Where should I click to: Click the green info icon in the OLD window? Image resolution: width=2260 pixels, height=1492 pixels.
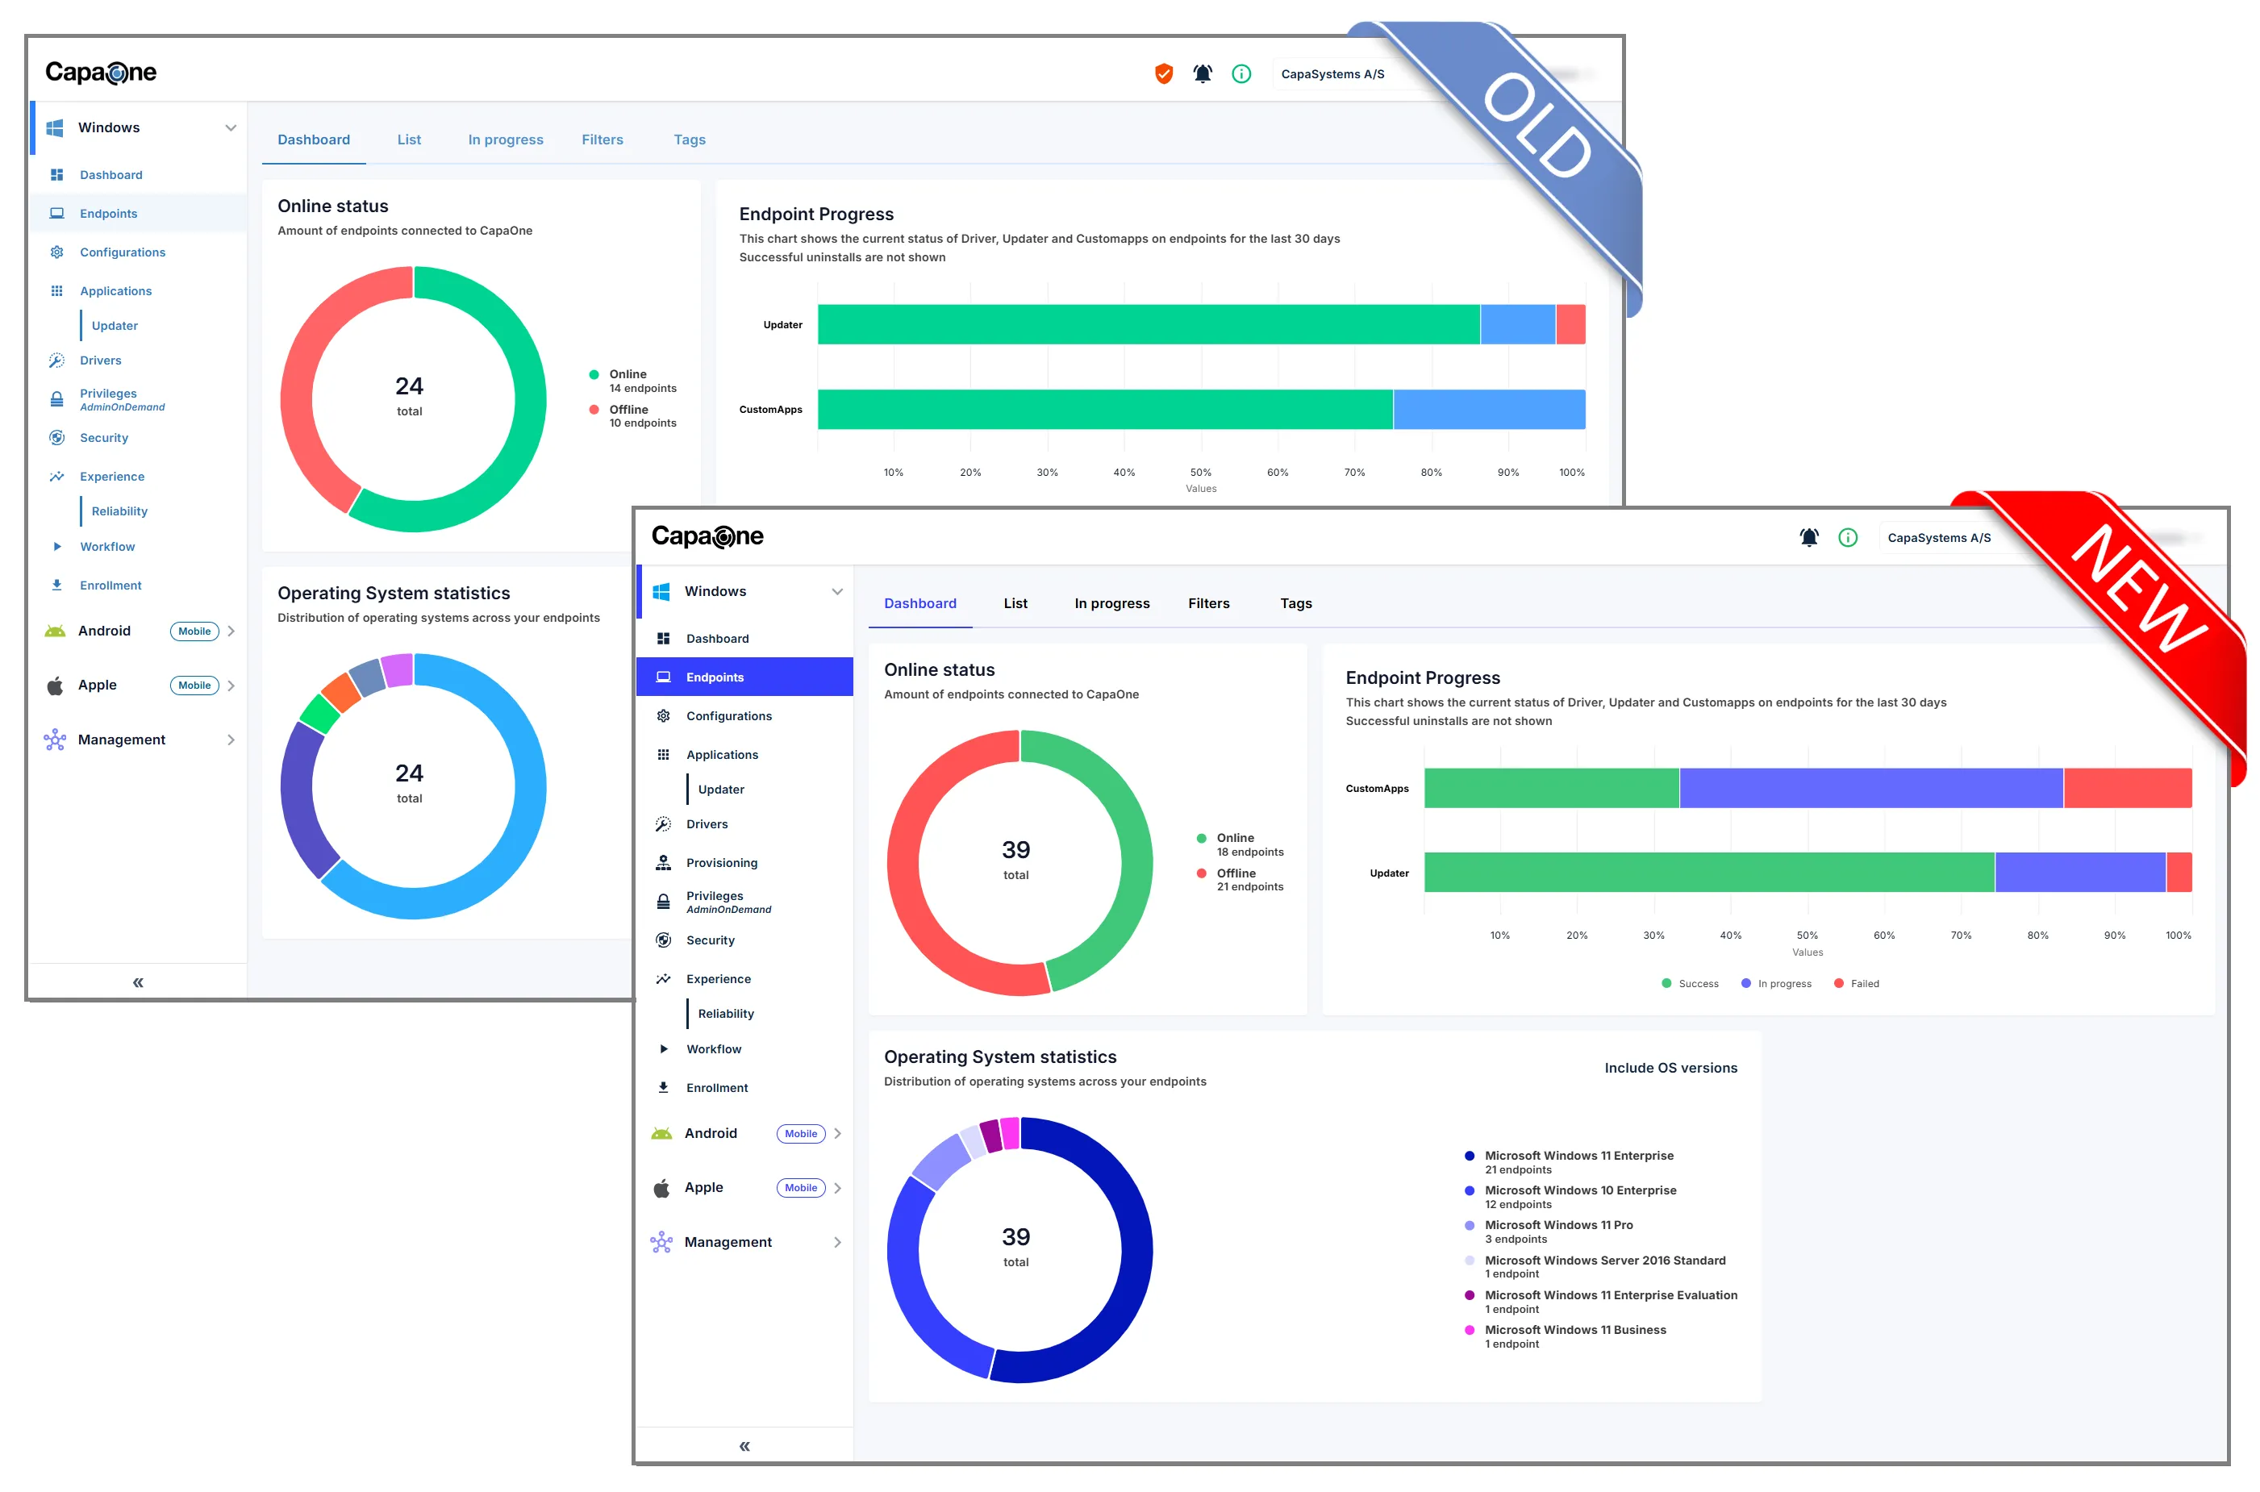click(x=1240, y=73)
